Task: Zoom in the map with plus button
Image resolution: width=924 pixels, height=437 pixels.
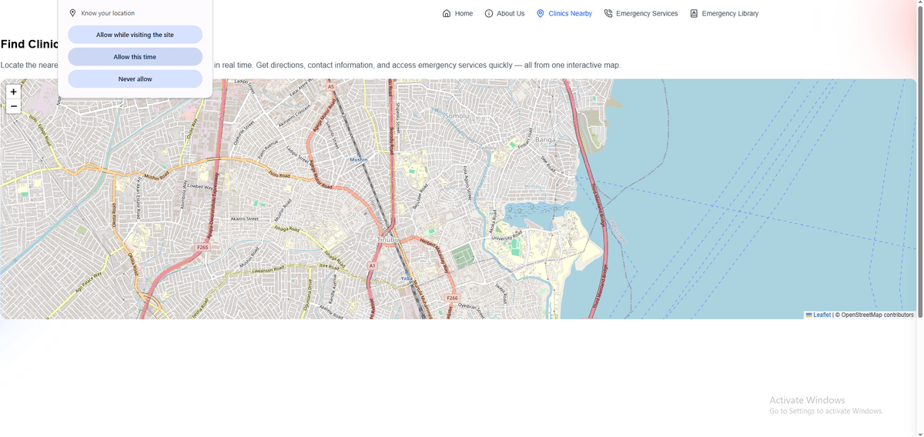Action: click(x=13, y=92)
